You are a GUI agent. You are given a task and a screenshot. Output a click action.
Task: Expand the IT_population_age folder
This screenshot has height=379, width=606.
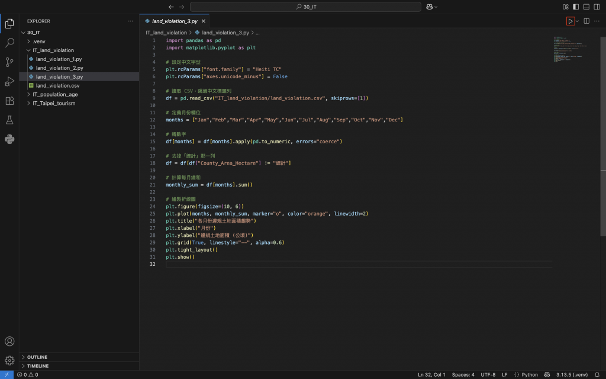(x=55, y=94)
